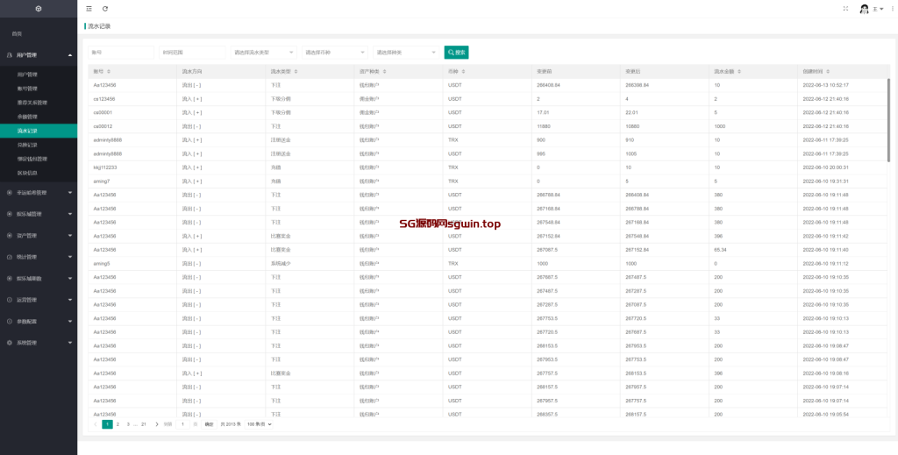This screenshot has height=455, width=898.
Task: Open the 请选择种类 dropdown
Action: 405,53
